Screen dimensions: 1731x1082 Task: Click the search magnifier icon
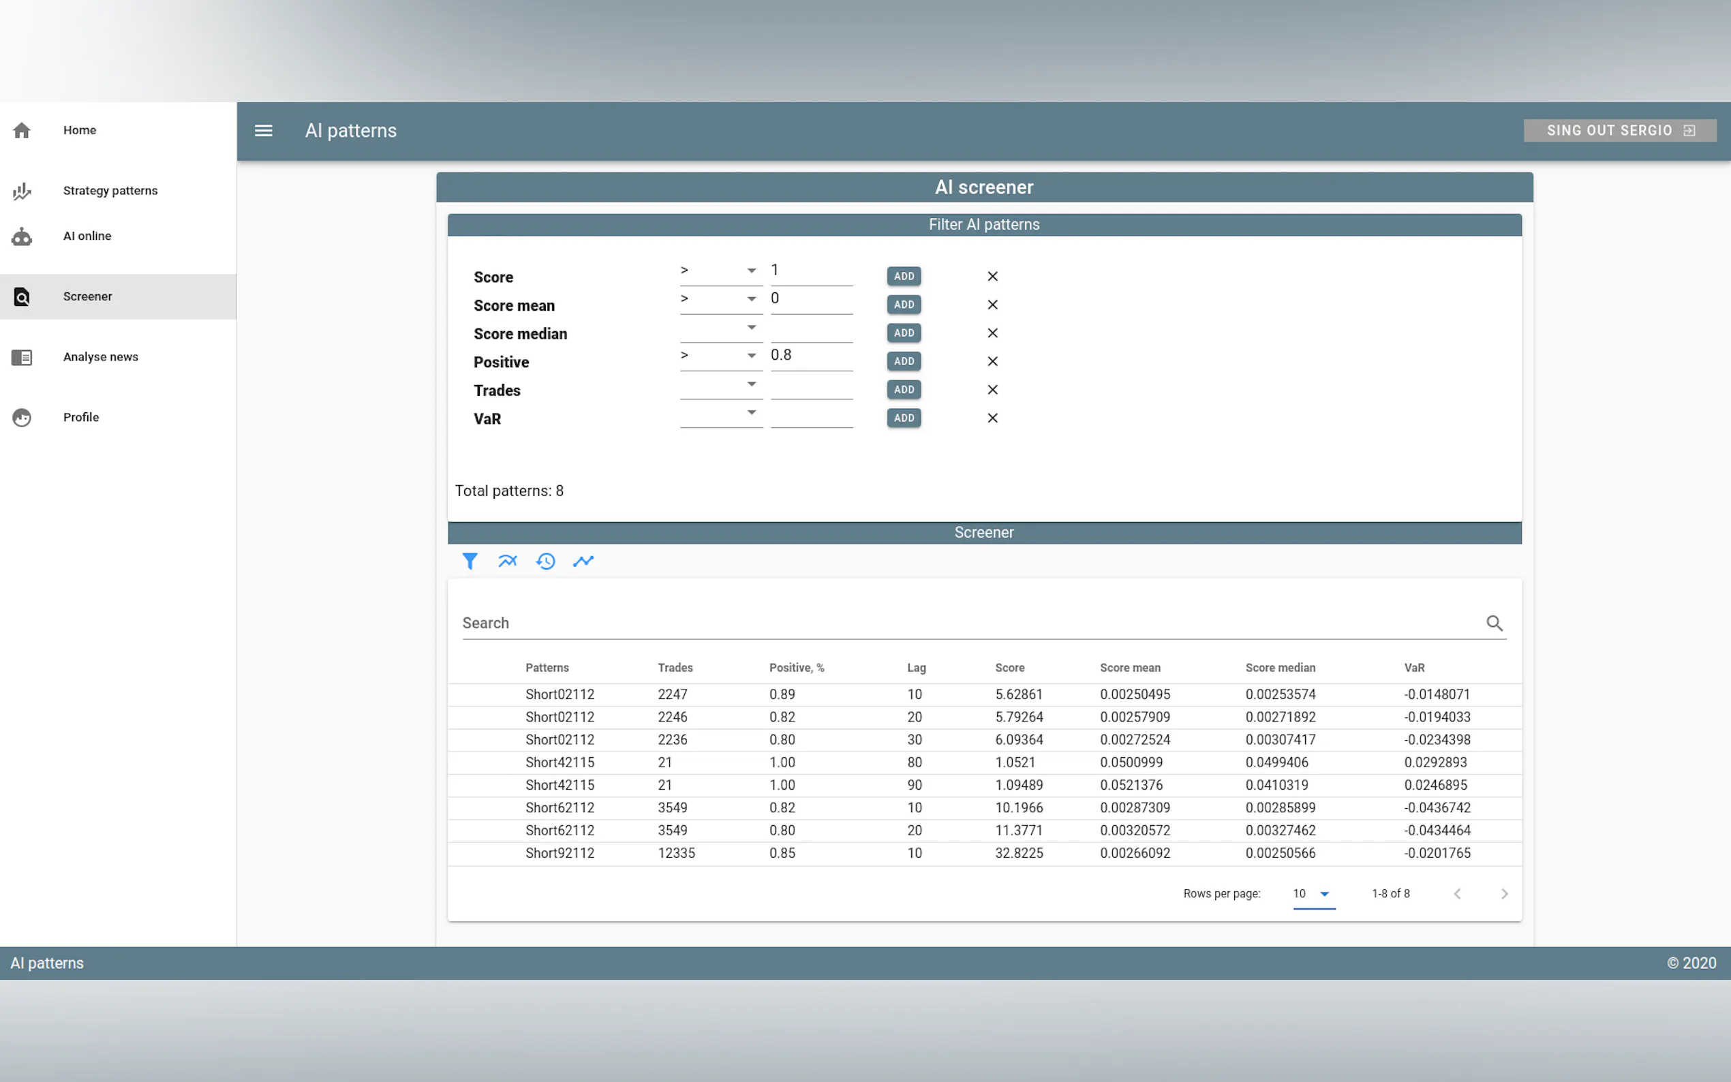click(1494, 623)
